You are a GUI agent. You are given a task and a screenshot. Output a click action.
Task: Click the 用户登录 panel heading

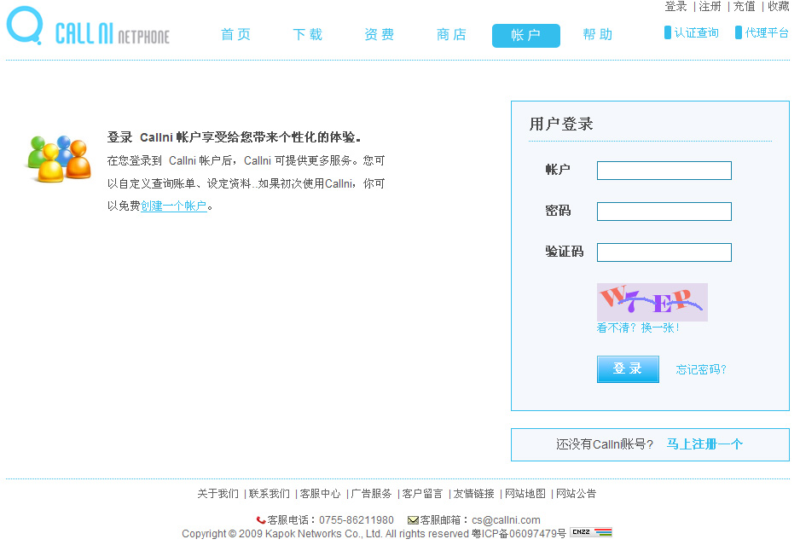tap(560, 124)
